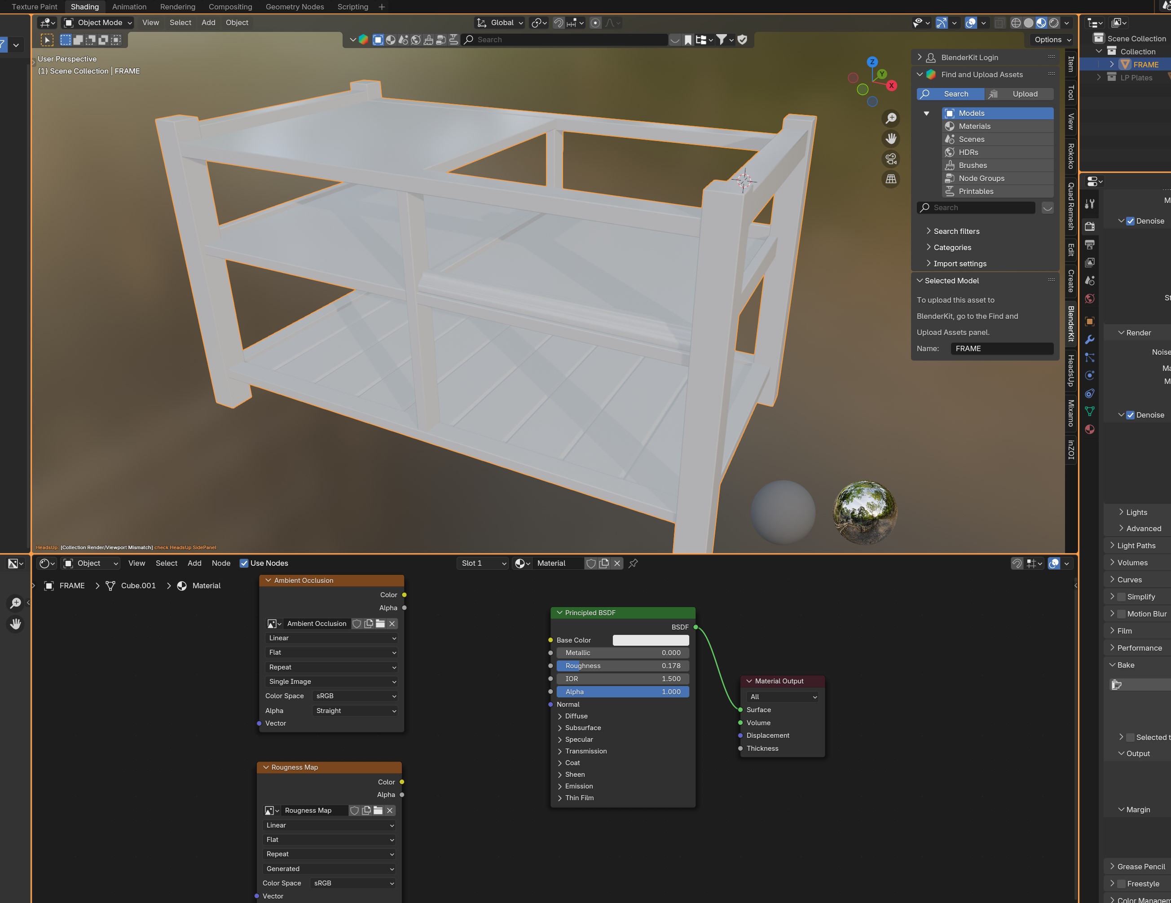Screen dimensions: 1171x903
Task: Open the Global transform orientation dropdown
Action: pyautogui.click(x=500, y=22)
